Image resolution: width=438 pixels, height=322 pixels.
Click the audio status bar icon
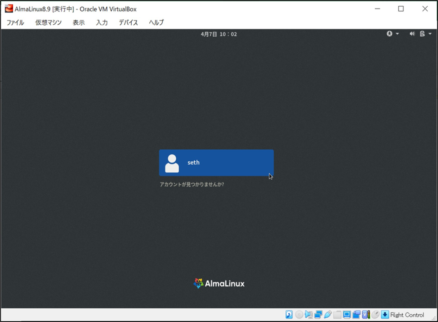pyautogui.click(x=309, y=315)
